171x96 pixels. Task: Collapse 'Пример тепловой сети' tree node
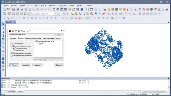[35, 42]
